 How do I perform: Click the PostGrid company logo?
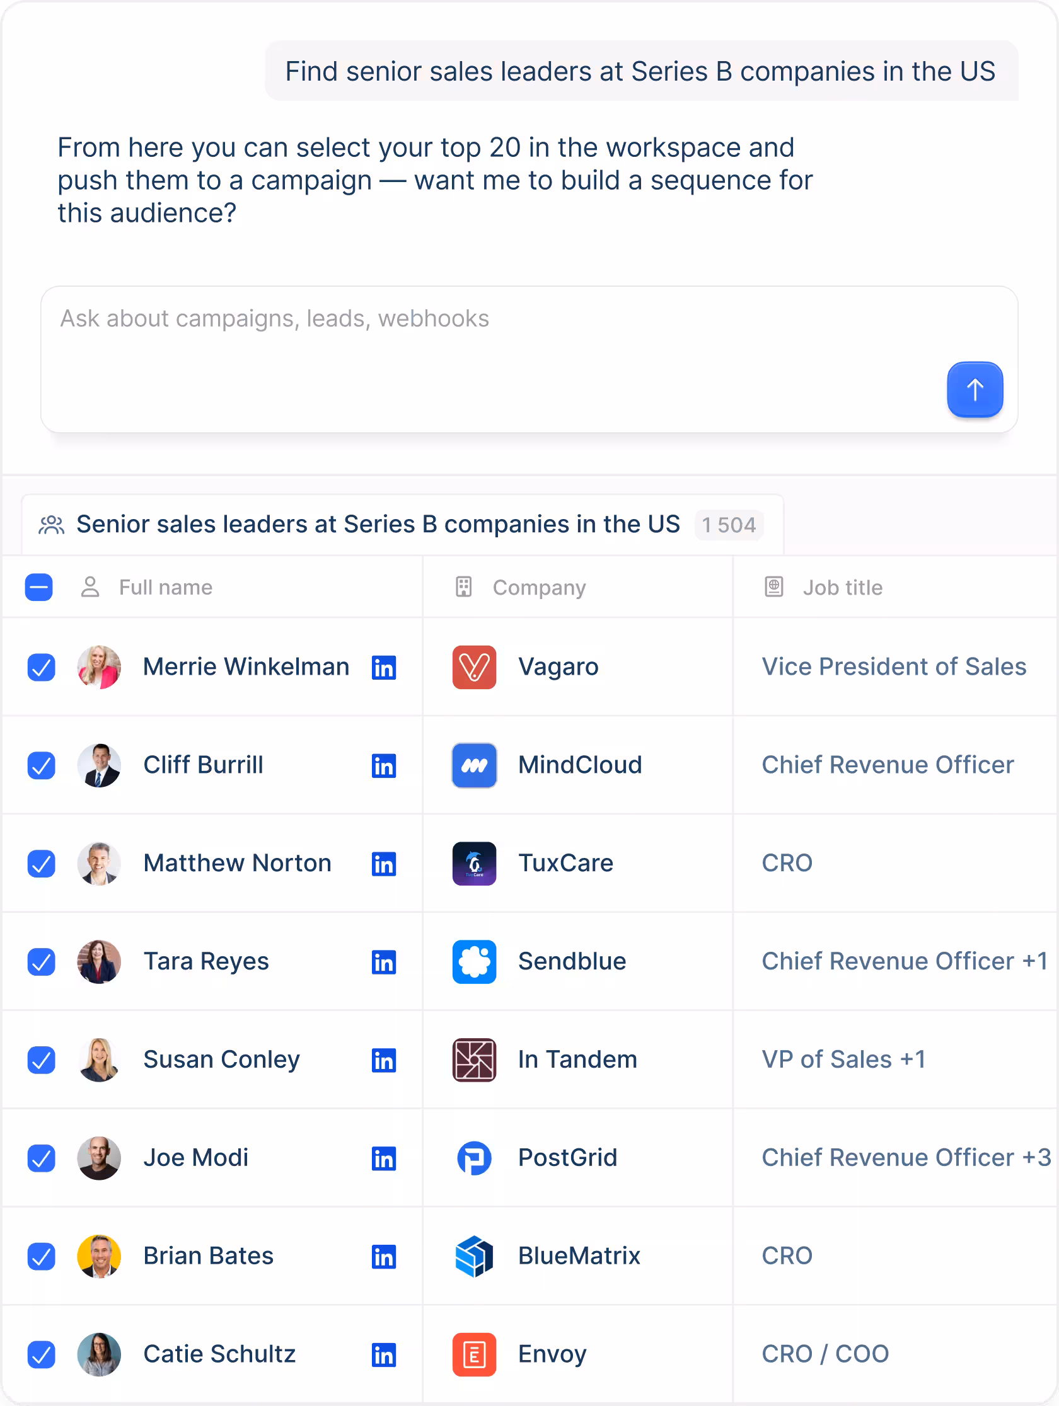[474, 1158]
